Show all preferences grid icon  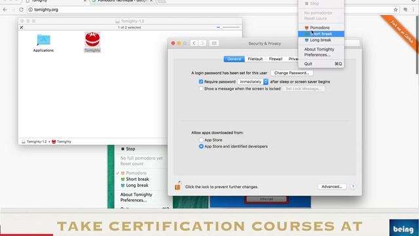pos(214,43)
